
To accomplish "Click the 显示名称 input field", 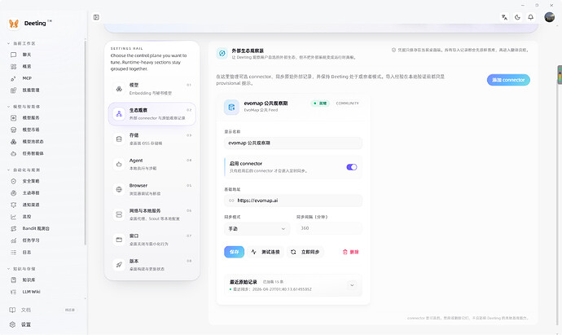I will coord(293,143).
